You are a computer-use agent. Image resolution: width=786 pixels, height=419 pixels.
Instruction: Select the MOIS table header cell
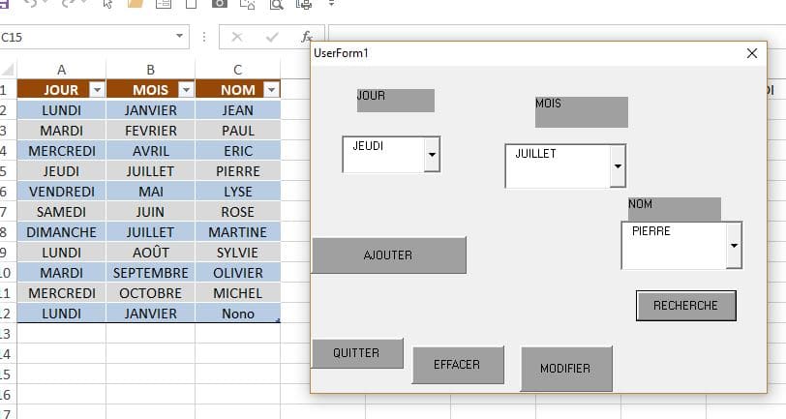point(150,90)
